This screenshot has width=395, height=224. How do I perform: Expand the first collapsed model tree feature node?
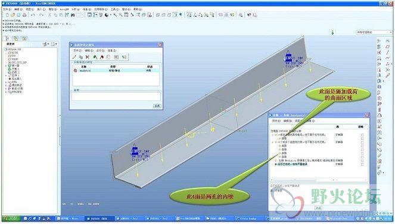pos(6,66)
